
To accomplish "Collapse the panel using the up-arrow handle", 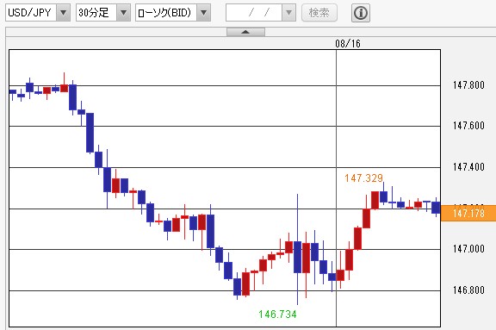I will point(245,32).
